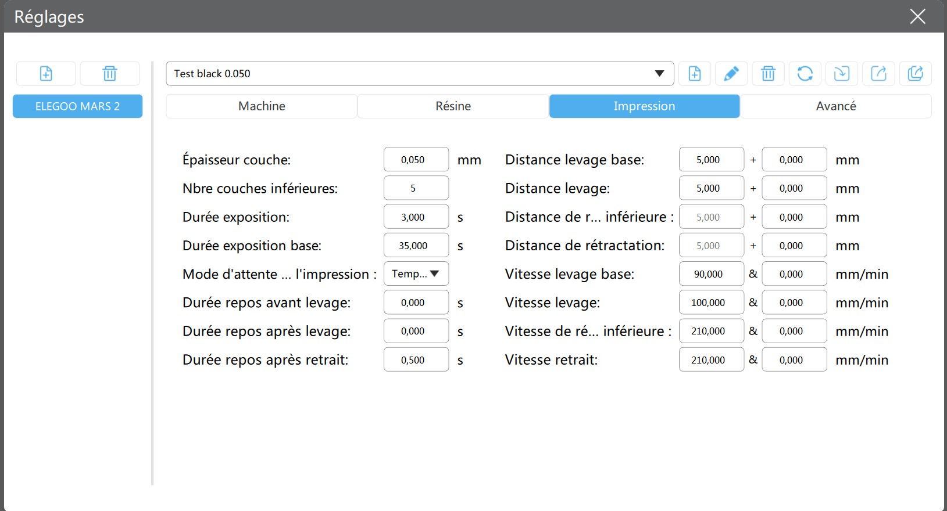Edit second Distance levage field 0,000

pyautogui.click(x=794, y=188)
